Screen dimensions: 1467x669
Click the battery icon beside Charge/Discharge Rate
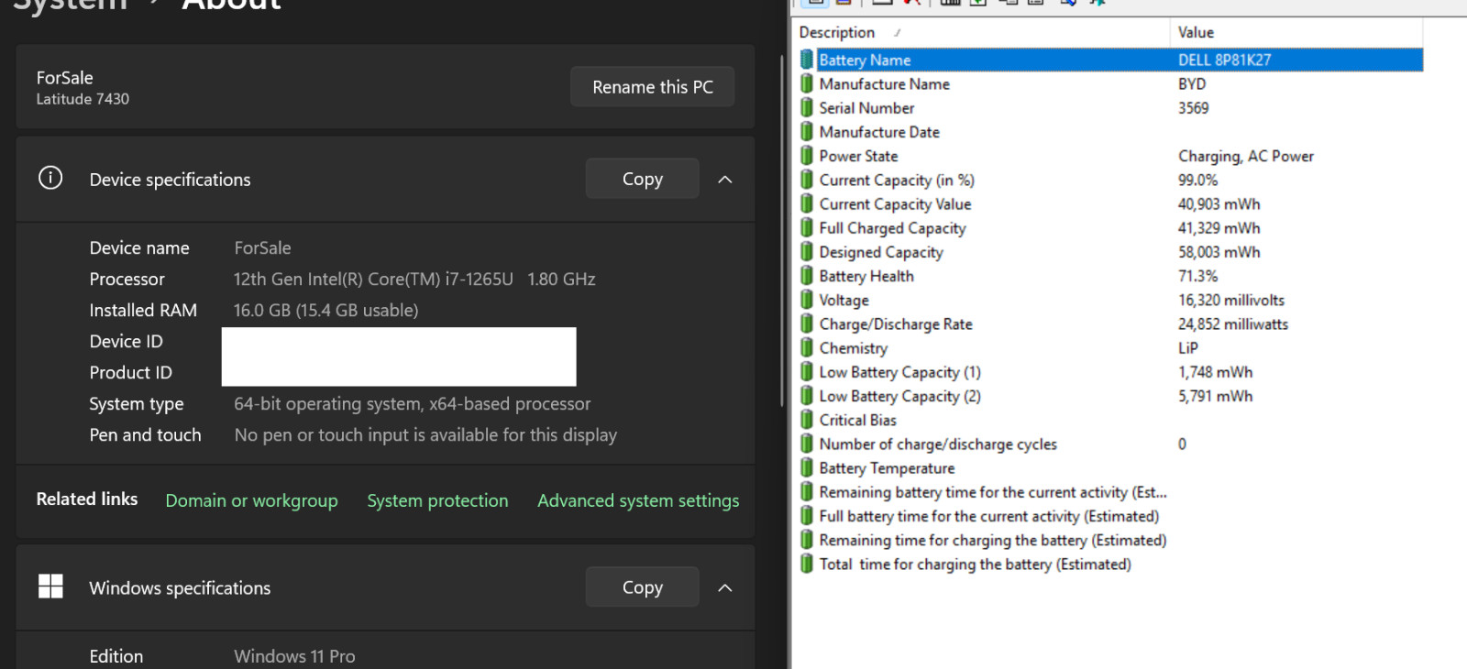click(x=807, y=324)
